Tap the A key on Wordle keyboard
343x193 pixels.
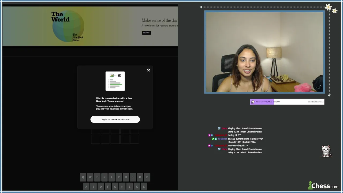[86, 187]
